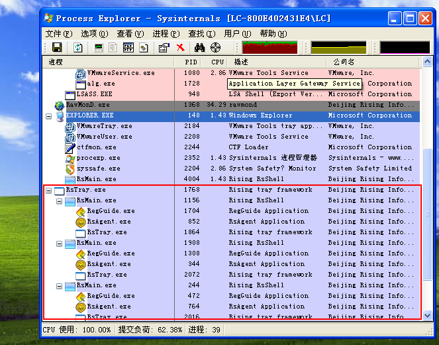Open the 进程(P) menu

166,34
